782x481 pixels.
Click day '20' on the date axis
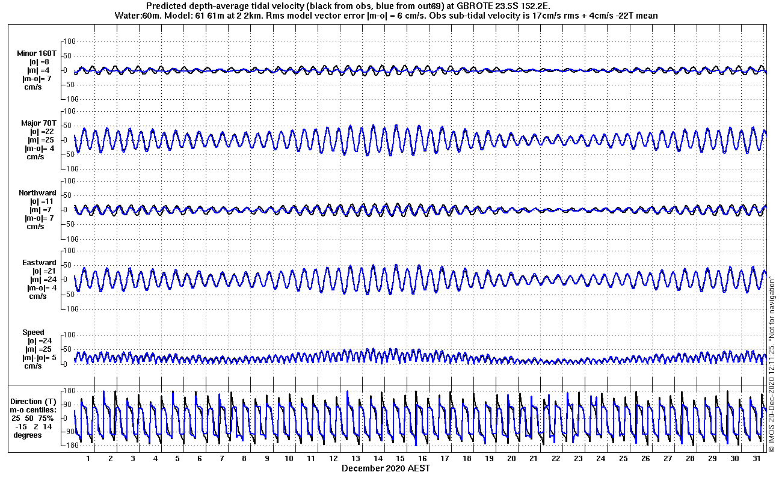(511, 459)
